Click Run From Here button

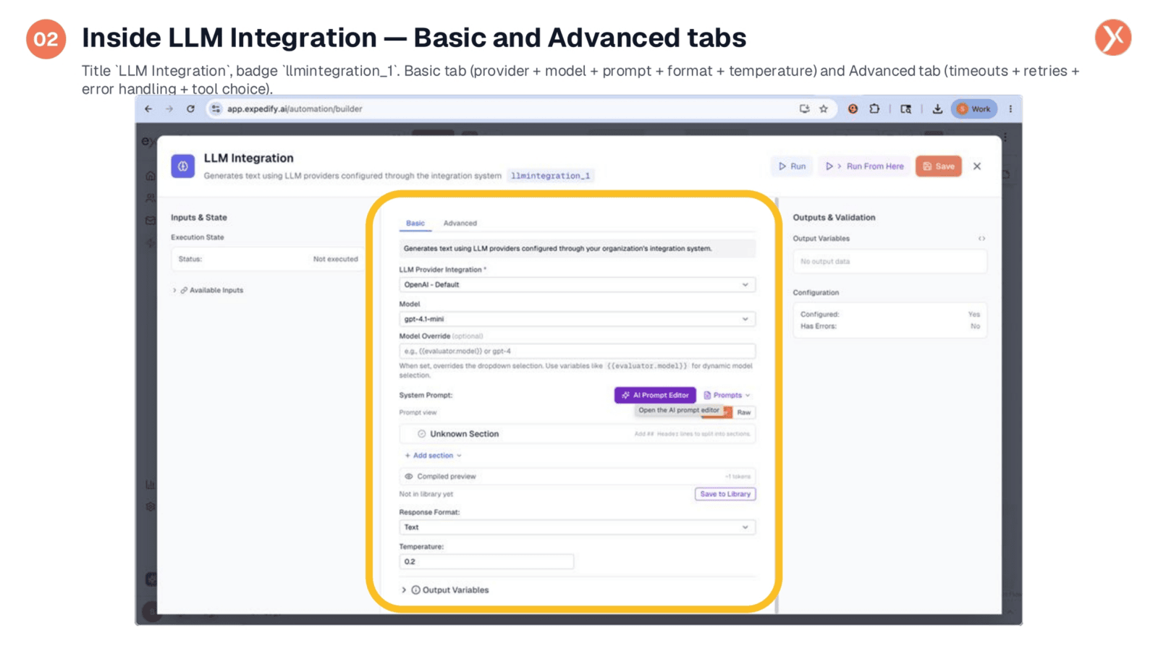coord(865,166)
